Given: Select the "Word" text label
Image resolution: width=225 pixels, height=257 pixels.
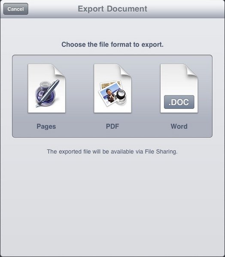Looking at the screenshot, I should pos(179,126).
